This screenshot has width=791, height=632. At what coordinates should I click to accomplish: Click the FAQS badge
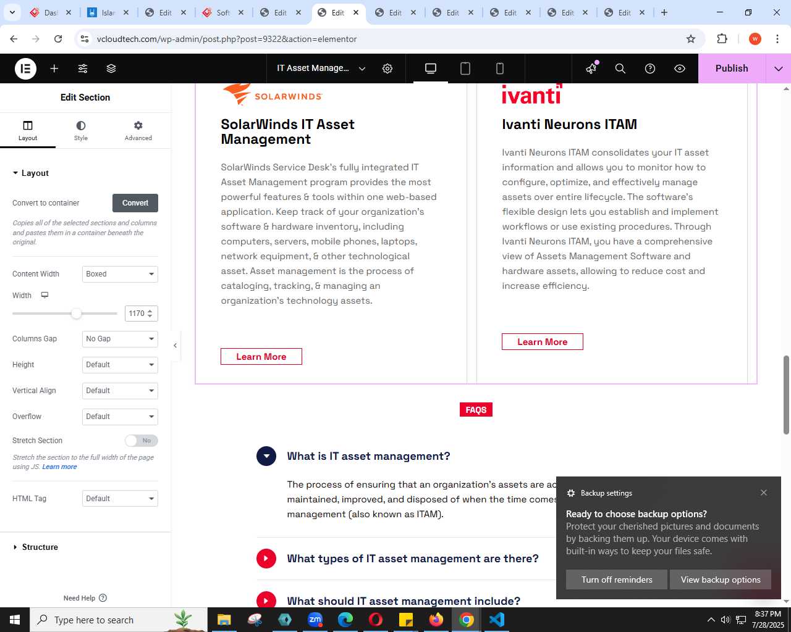(476, 410)
